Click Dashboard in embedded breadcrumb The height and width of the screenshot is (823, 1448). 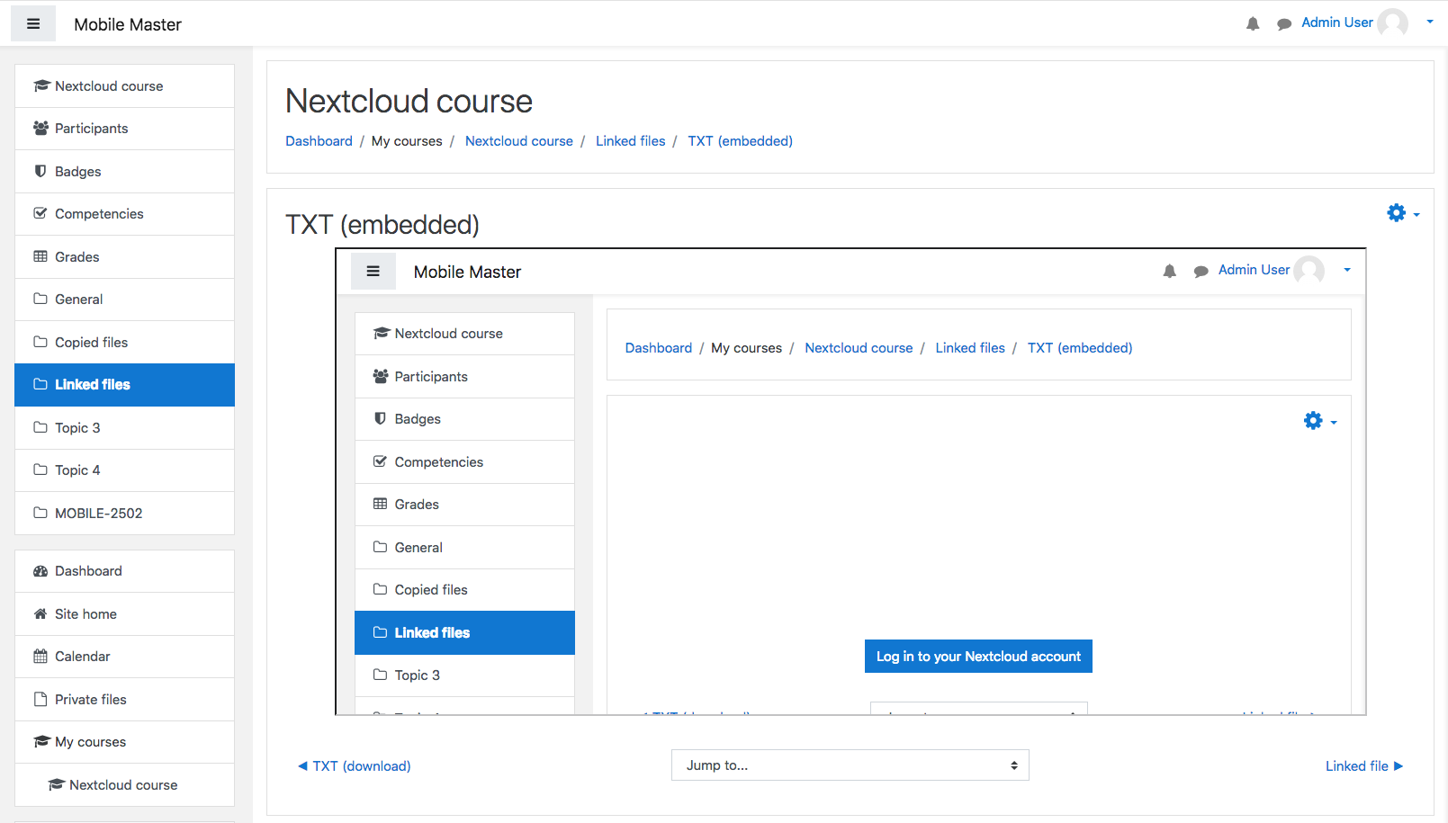click(x=659, y=348)
